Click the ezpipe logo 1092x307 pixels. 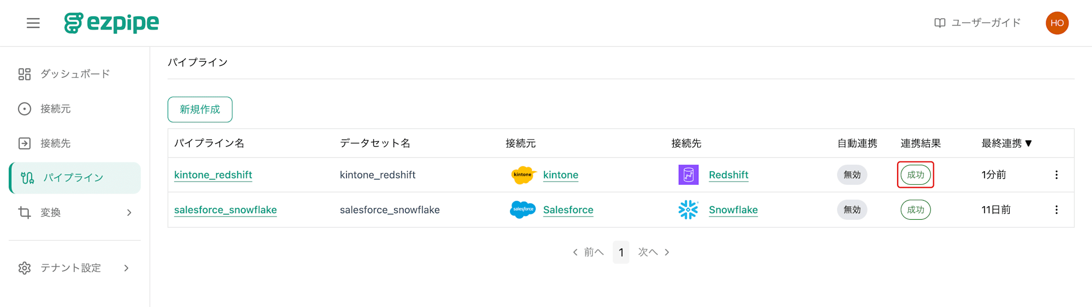pyautogui.click(x=111, y=23)
